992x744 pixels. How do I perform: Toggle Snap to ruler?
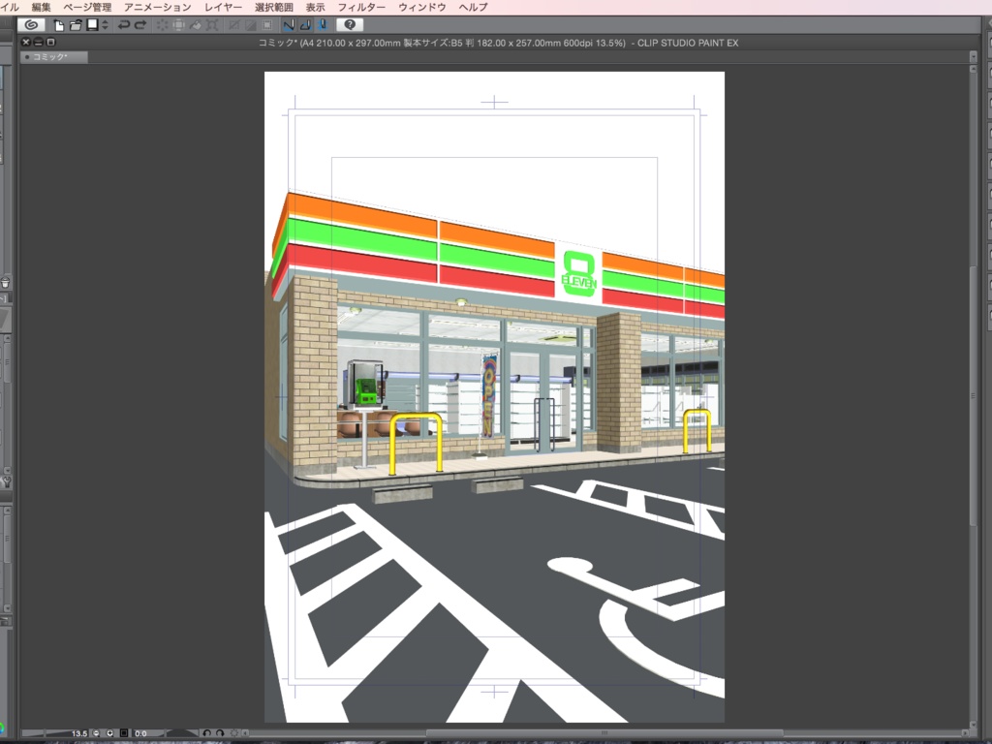tap(289, 25)
